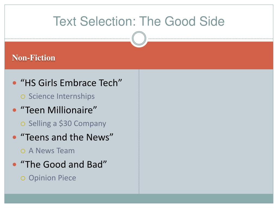Click the orange bullet beside Teens and the News
The height and width of the screenshot is (208, 278).
point(15,137)
